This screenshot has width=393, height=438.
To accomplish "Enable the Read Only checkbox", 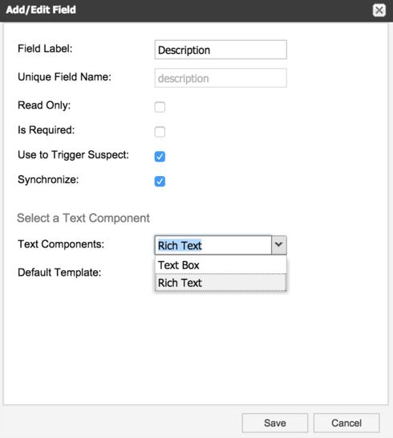I will [x=160, y=107].
